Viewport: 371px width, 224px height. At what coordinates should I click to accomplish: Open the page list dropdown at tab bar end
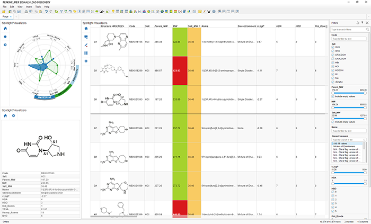tap(368, 16)
